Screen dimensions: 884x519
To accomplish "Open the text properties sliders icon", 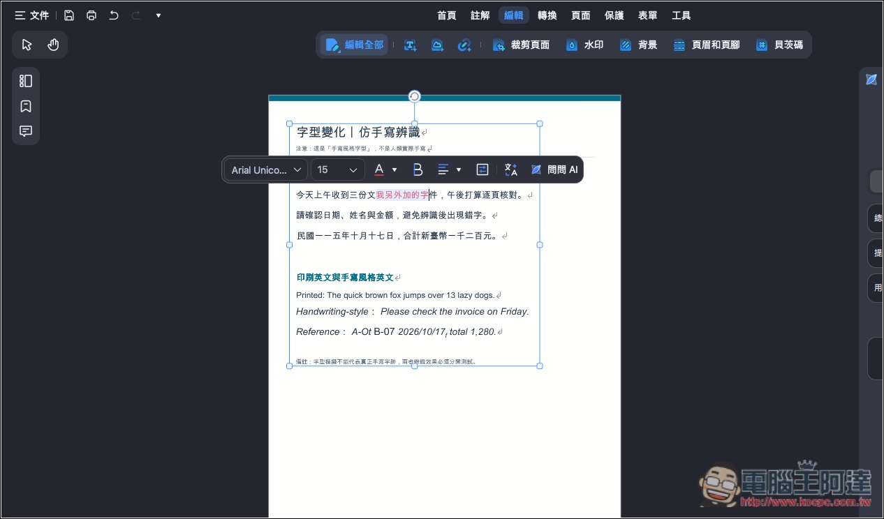I will 482,170.
